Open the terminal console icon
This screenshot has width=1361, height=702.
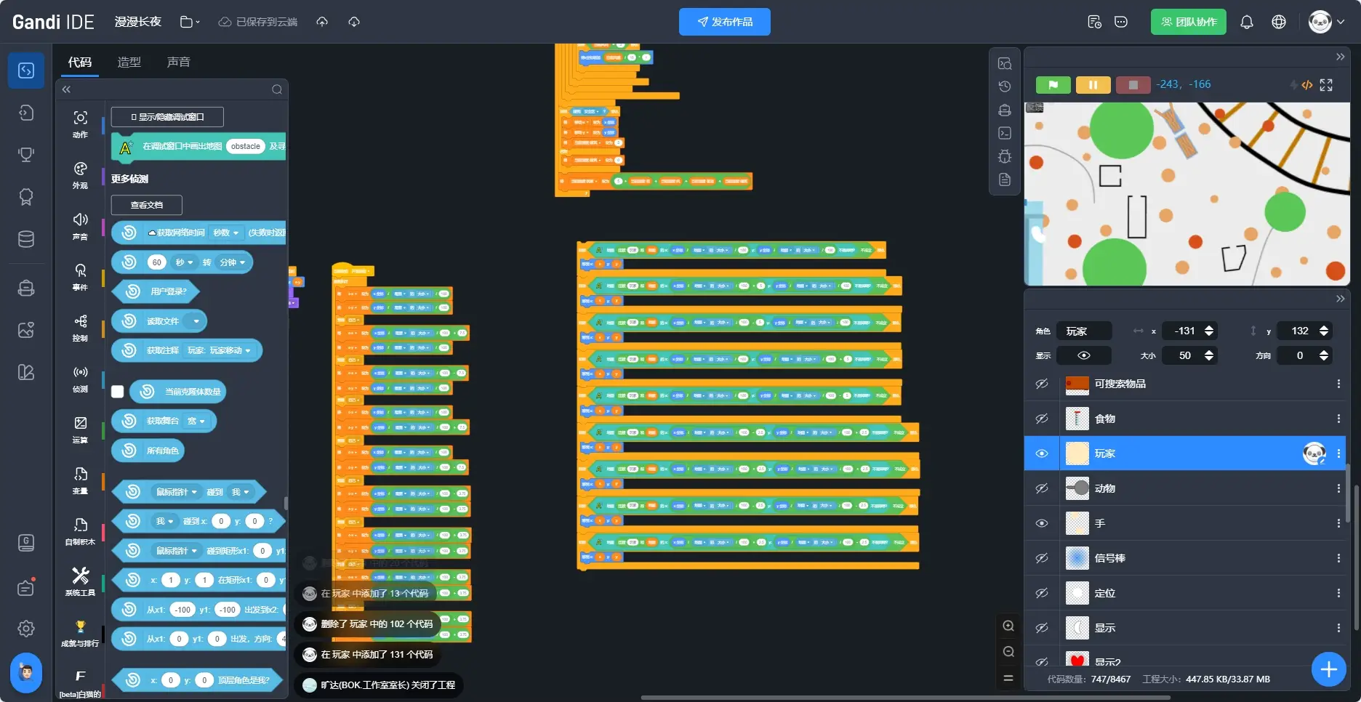point(1005,133)
